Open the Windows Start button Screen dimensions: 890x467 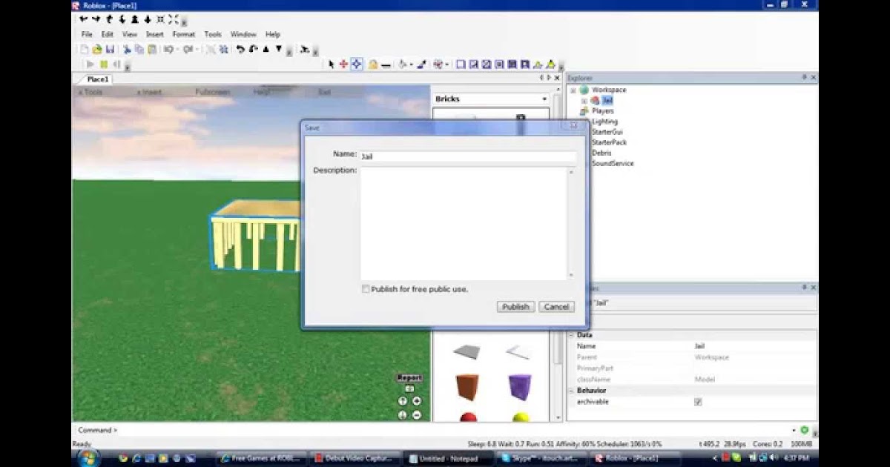coord(88,457)
